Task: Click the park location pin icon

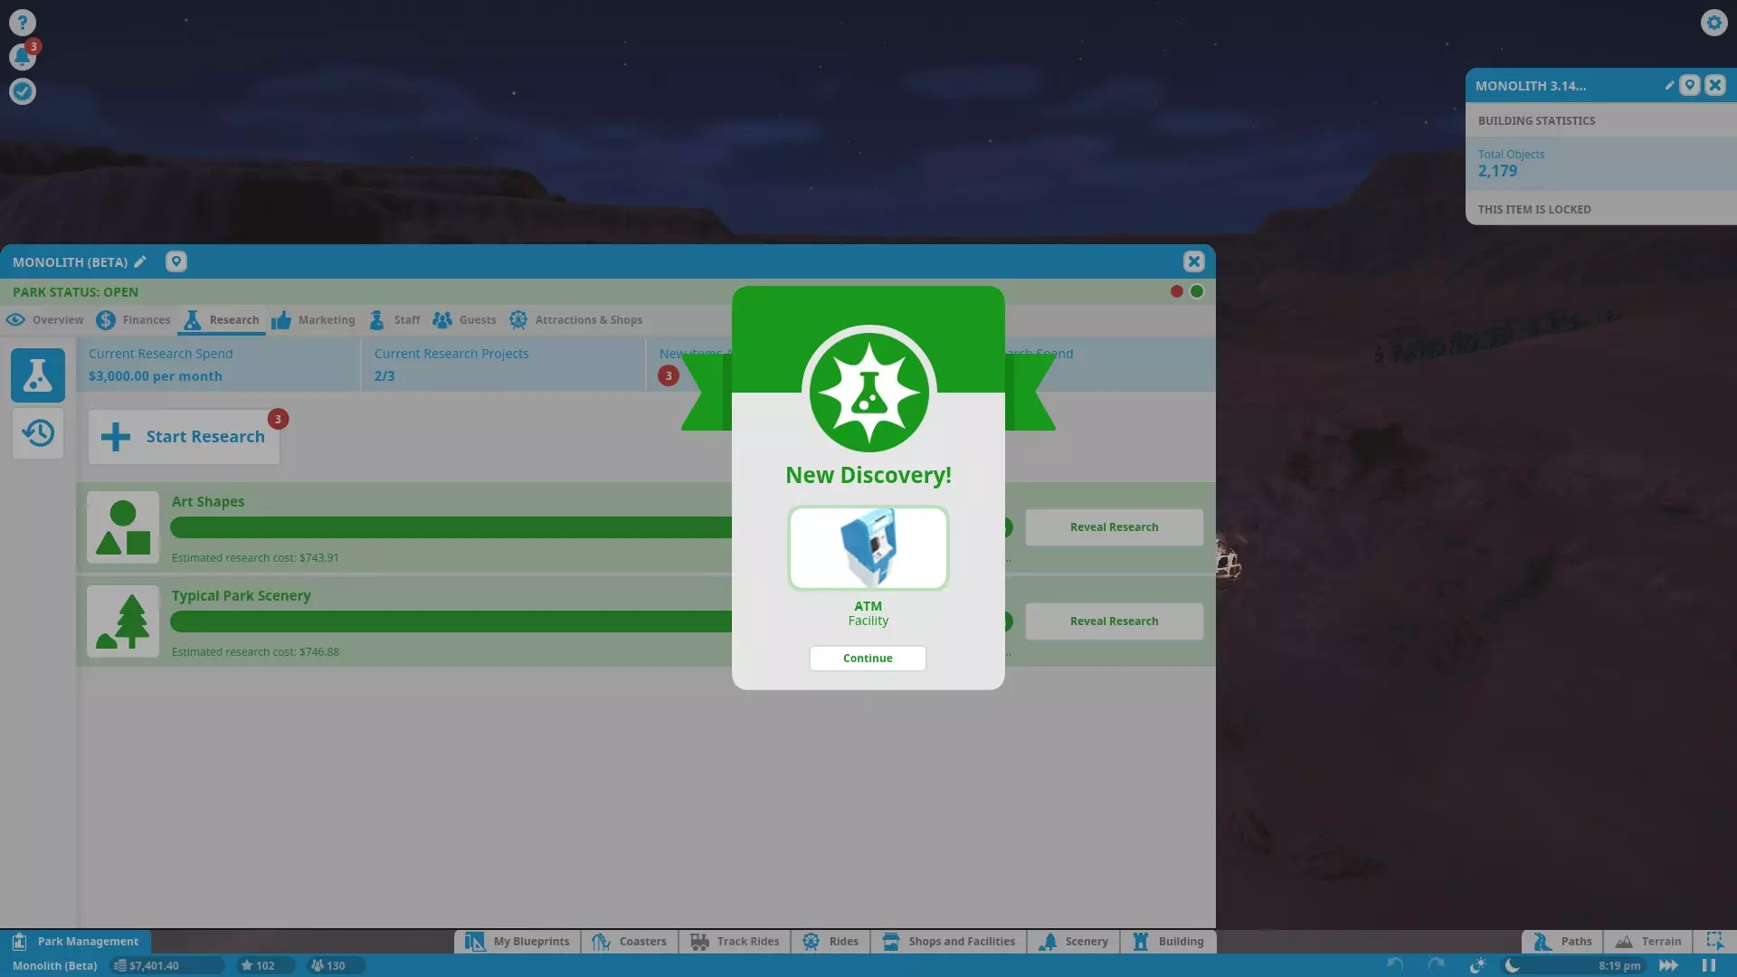Action: click(x=176, y=261)
